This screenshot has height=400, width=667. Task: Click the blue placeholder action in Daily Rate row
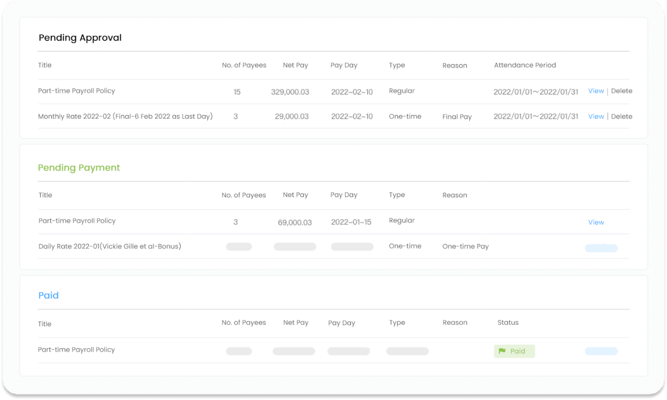tap(601, 248)
